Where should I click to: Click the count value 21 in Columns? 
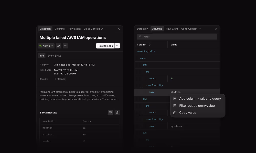(172, 78)
